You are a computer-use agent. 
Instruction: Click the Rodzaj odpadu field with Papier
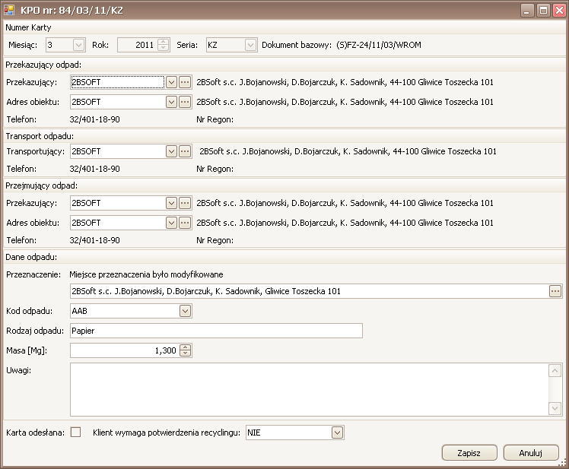[216, 331]
